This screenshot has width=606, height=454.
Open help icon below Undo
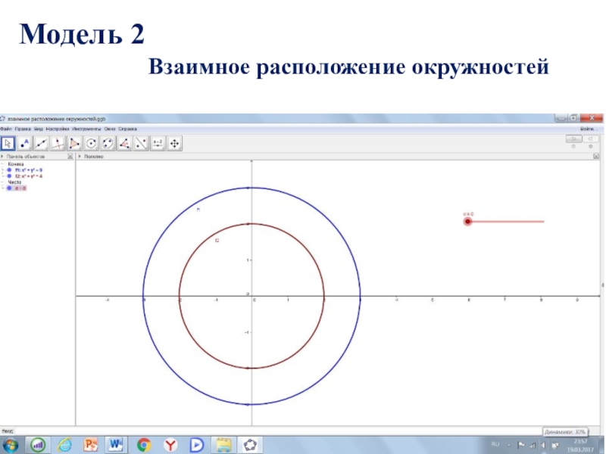pyautogui.click(x=573, y=147)
